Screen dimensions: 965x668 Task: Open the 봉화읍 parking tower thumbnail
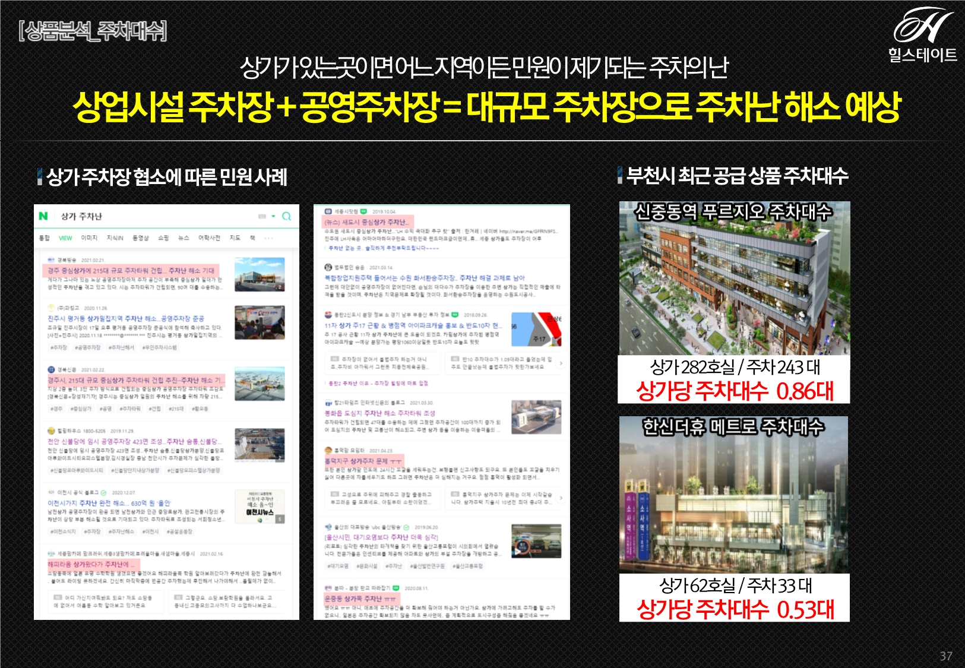point(536,416)
